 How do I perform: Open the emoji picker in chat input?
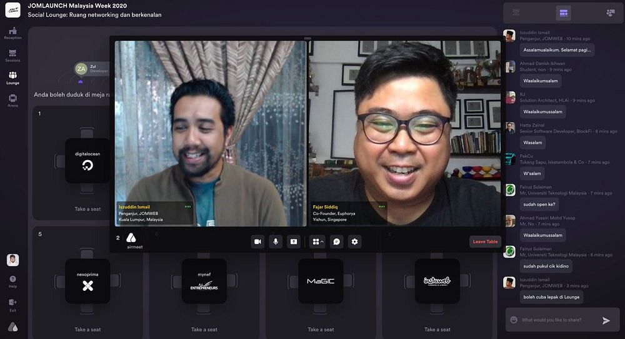(x=514, y=320)
